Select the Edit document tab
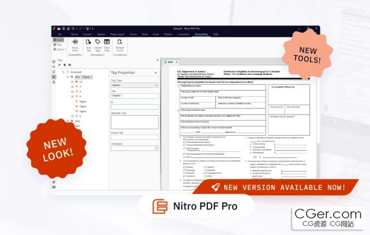Viewport: 370px width, 235px height. pos(170,62)
